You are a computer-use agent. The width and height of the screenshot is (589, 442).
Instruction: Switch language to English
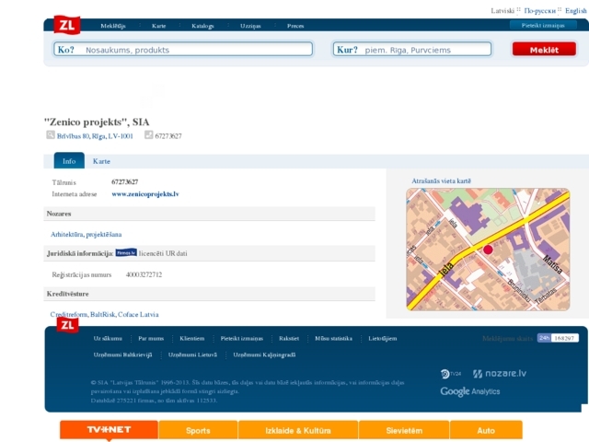(x=576, y=10)
